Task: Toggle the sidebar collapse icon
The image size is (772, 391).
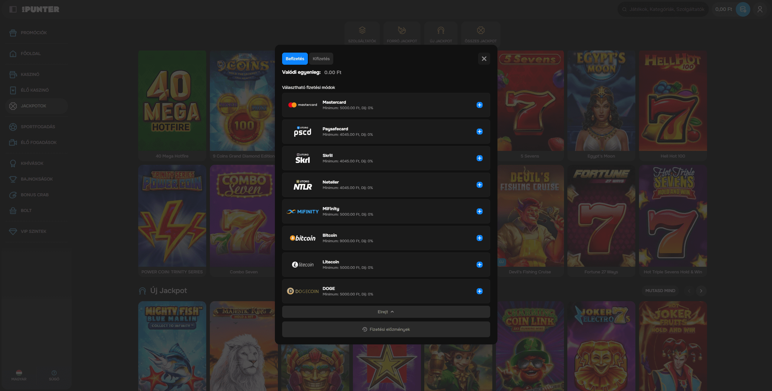Action: [x=13, y=9]
